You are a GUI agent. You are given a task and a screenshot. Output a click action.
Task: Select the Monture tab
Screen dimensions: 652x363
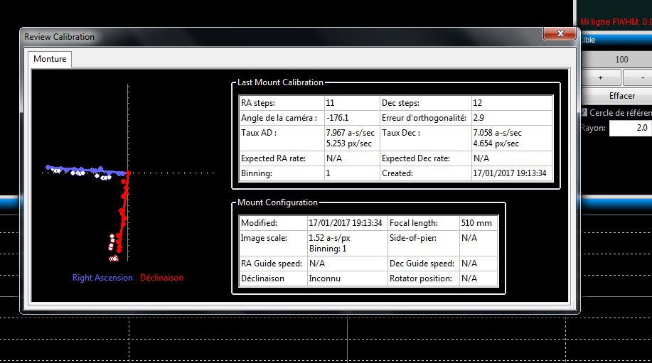50,59
